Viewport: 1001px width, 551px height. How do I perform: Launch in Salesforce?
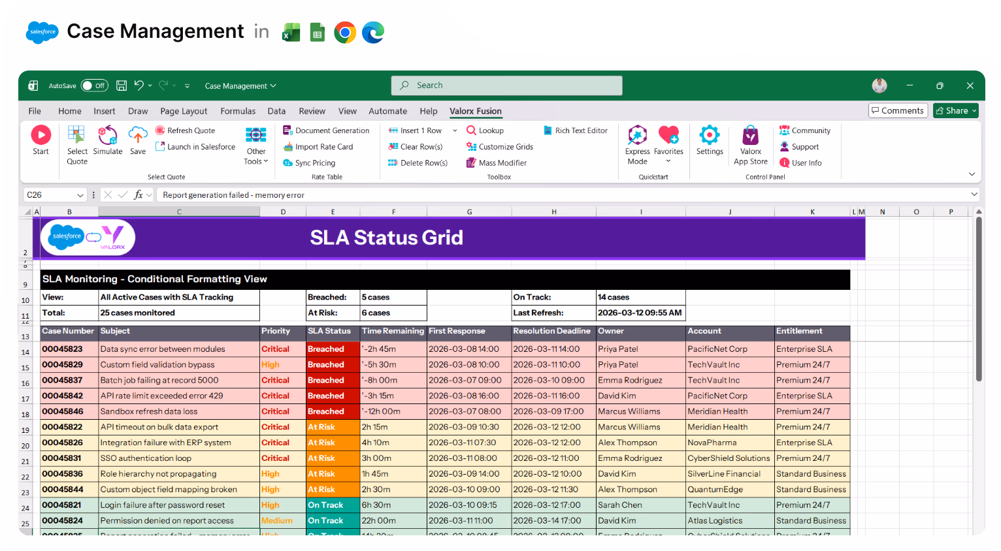click(x=195, y=146)
